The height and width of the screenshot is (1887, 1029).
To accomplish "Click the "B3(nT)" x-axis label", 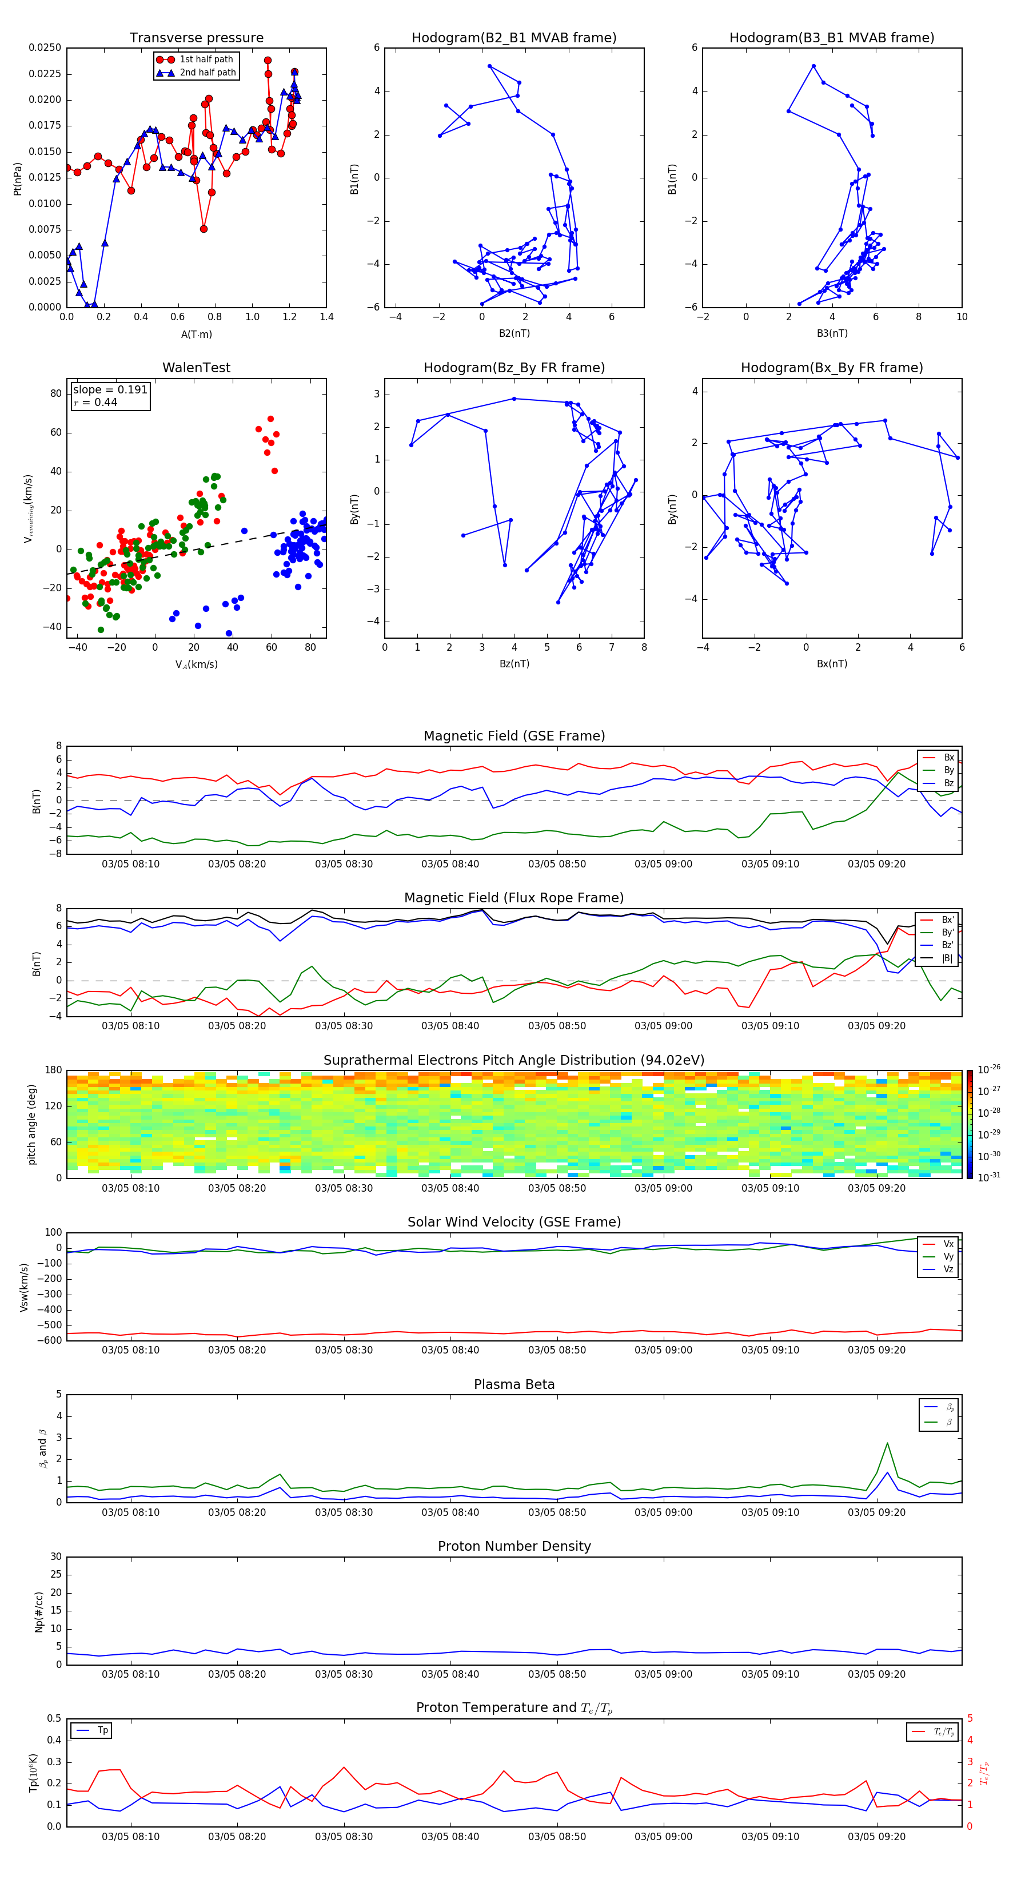I will point(832,333).
